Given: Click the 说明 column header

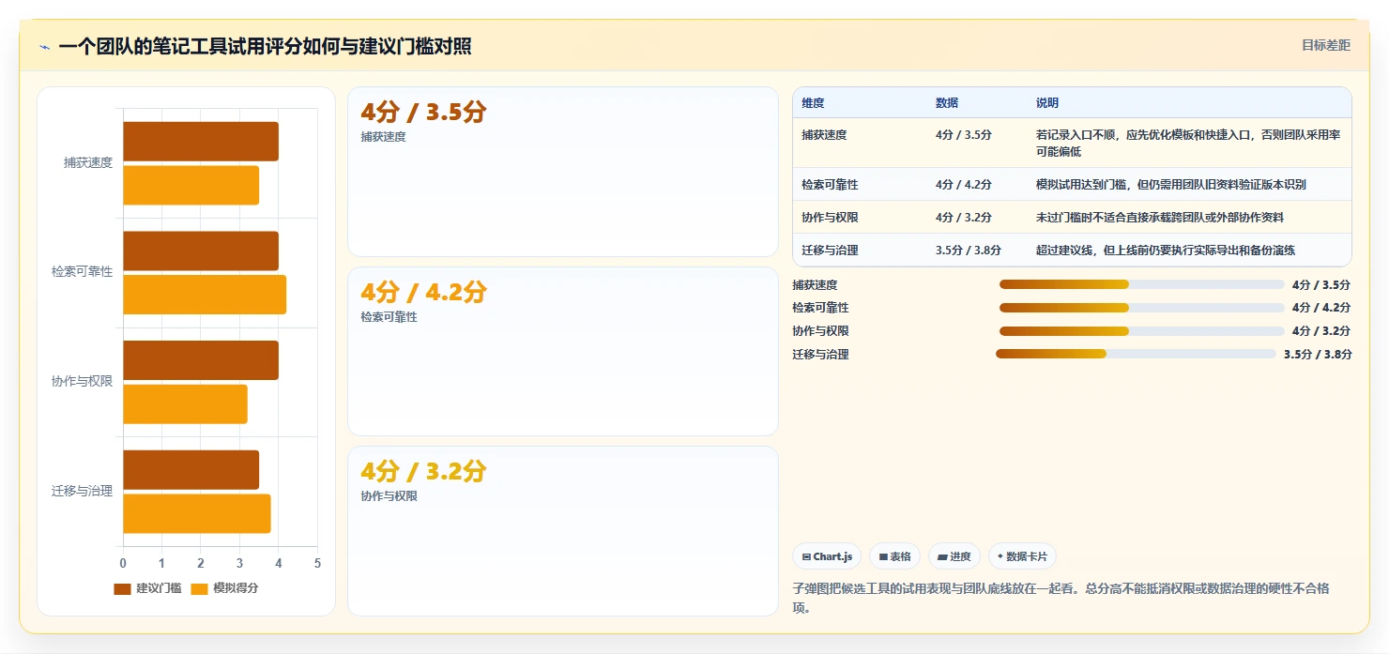Looking at the screenshot, I should click(1047, 103).
